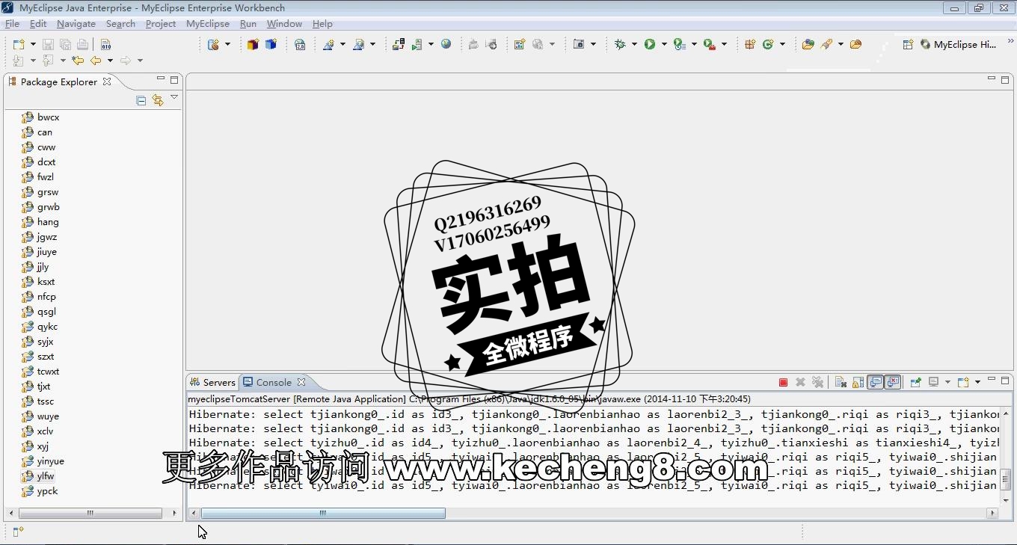The image size is (1017, 545).
Task: Click the Print toolbar icon
Action: click(82, 45)
